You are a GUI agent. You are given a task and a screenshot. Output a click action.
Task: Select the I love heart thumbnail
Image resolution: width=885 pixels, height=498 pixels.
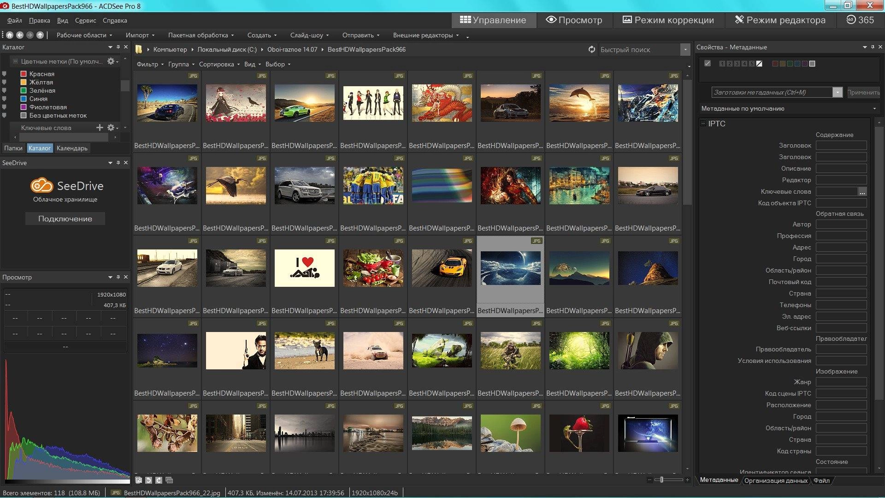click(x=304, y=268)
